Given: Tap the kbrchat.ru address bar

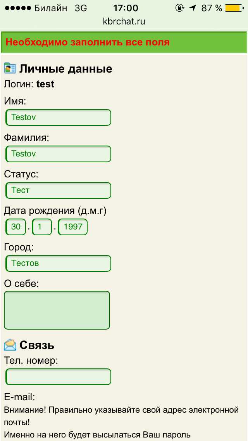Looking at the screenshot, I should pos(124,21).
